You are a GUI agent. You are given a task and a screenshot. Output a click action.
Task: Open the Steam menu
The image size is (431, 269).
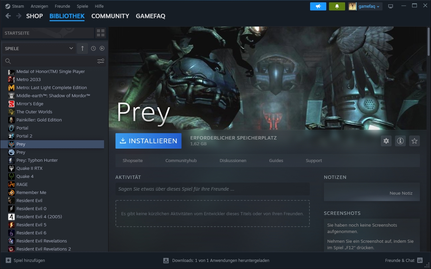(x=18, y=6)
